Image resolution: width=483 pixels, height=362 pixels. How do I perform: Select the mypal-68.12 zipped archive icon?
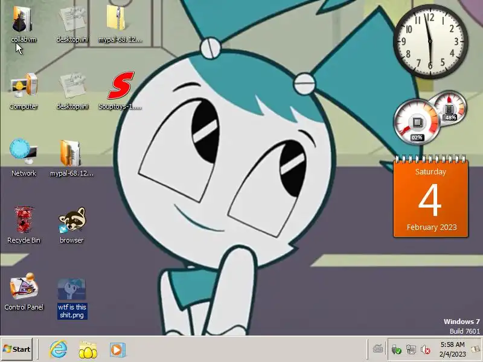tap(116, 19)
